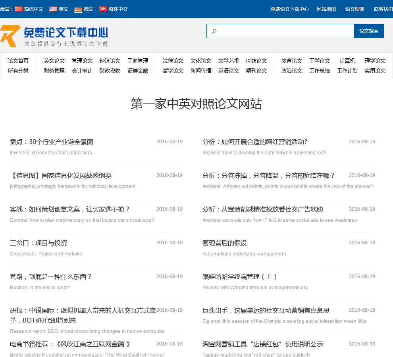Open article 三岔口：项目与投资
393x357 pixels.
tap(39, 243)
